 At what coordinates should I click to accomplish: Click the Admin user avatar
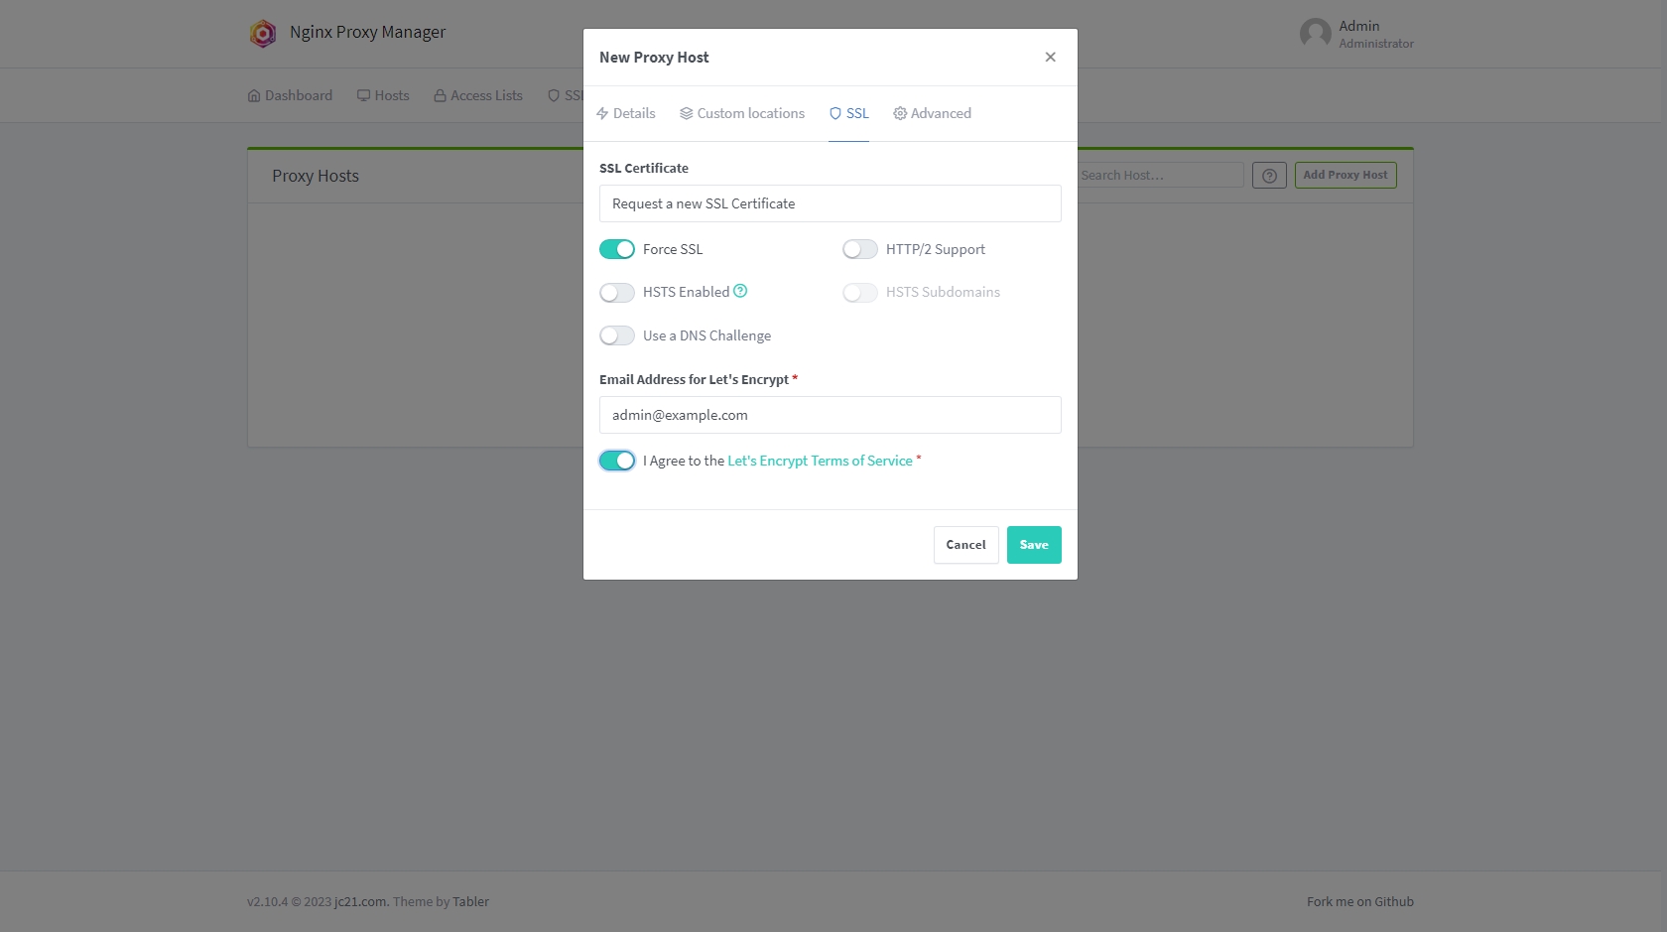click(1315, 34)
